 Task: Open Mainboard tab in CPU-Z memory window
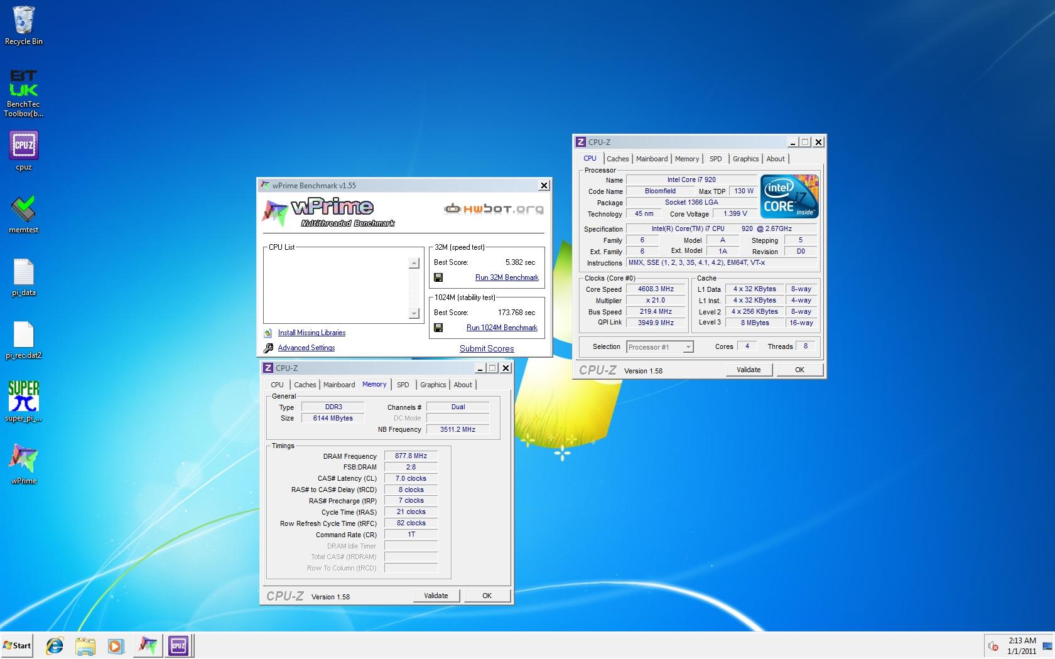[339, 385]
